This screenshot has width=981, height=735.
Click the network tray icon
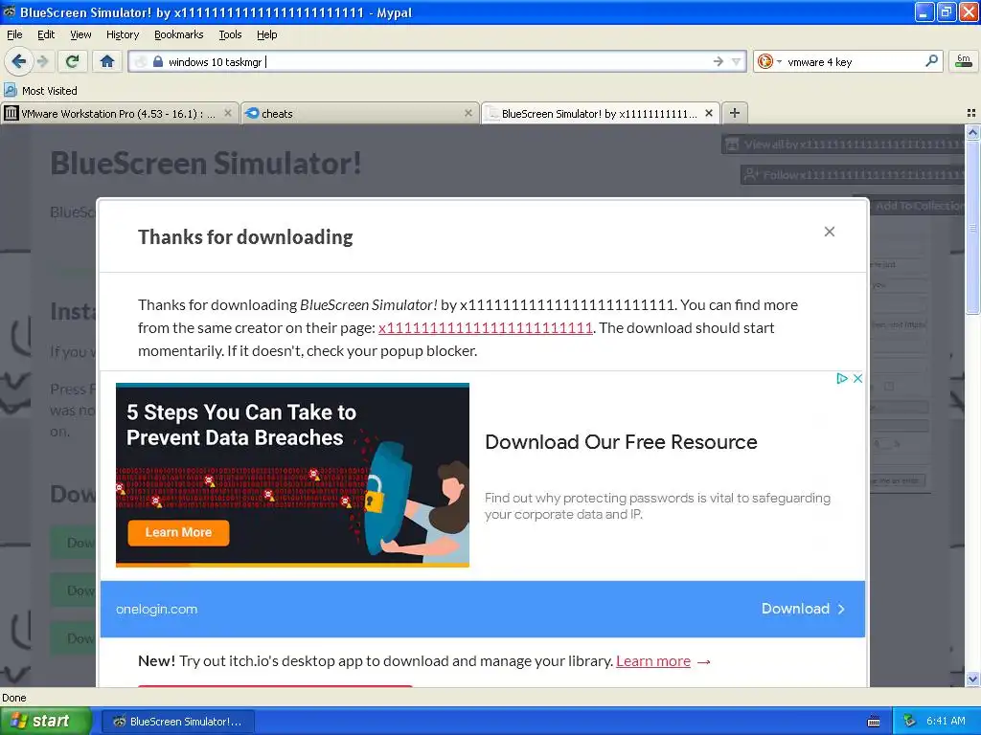[910, 722]
